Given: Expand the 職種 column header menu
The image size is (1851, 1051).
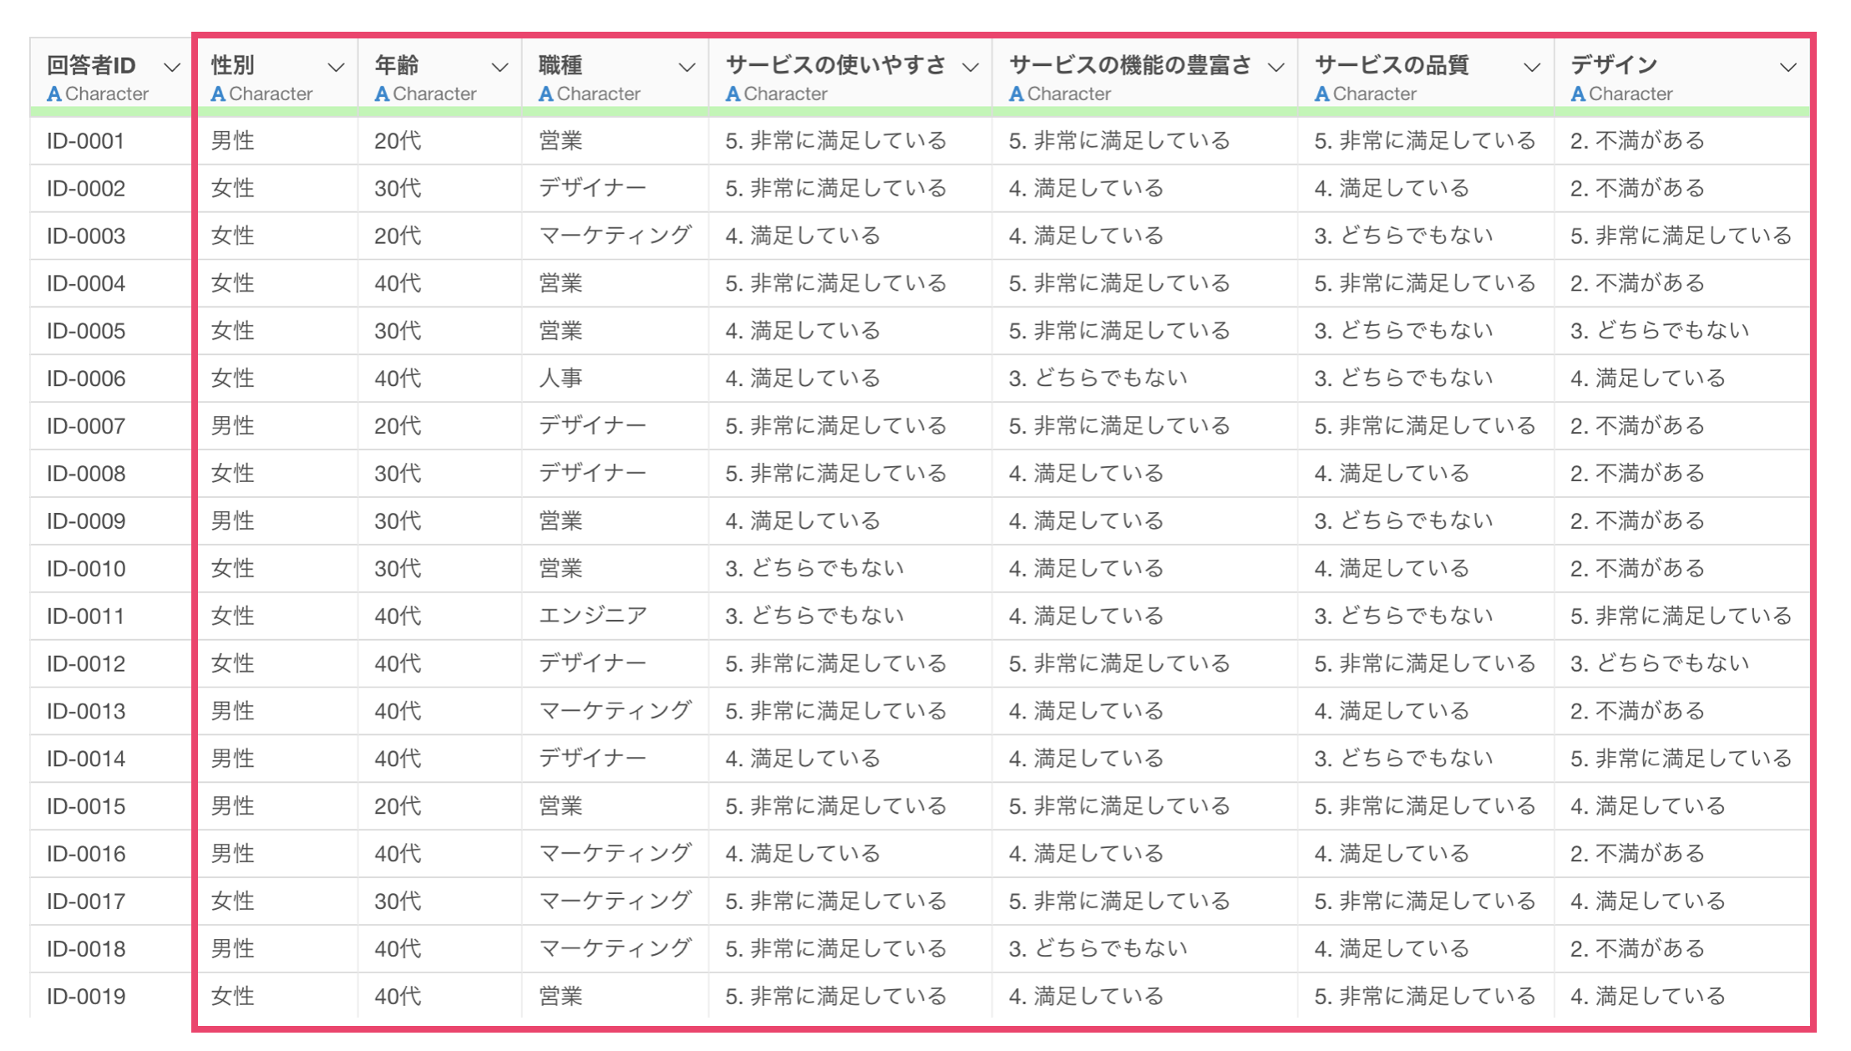Looking at the screenshot, I should (x=687, y=68).
